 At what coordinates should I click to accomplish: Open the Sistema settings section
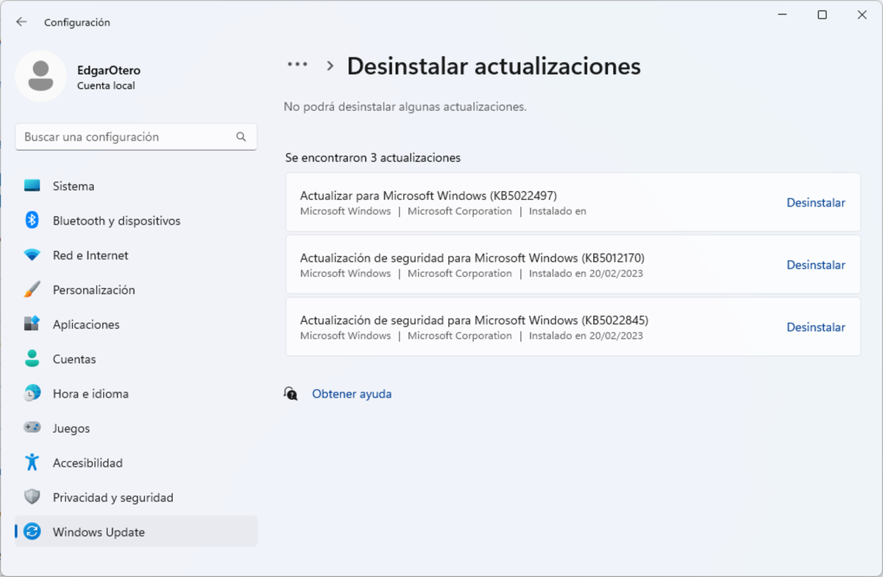pyautogui.click(x=136, y=186)
